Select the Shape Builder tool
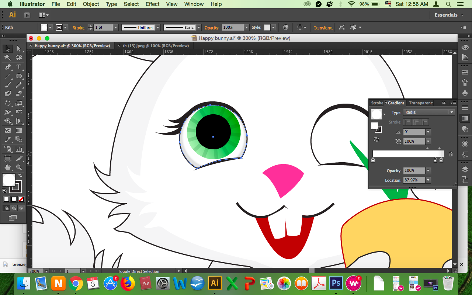This screenshot has width=472, height=295. (7, 121)
